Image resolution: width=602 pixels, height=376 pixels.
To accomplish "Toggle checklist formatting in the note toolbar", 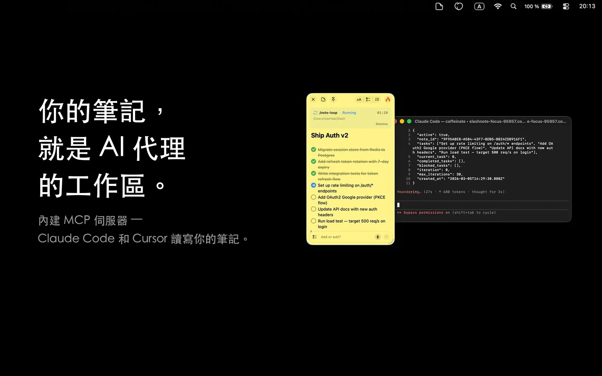I will point(368,99).
